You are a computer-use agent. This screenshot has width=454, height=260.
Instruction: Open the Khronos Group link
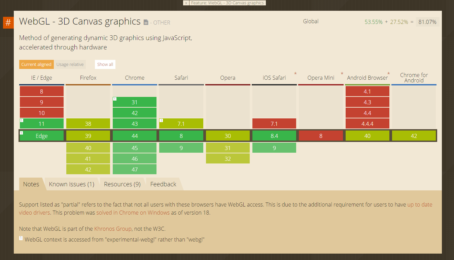pyautogui.click(x=113, y=229)
